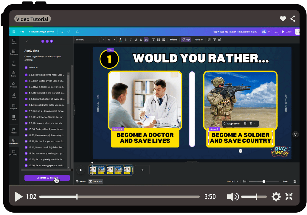Viewport: 307px width, 215px height.
Task: Click the copy style paint roller
Action: [x=214, y=40]
